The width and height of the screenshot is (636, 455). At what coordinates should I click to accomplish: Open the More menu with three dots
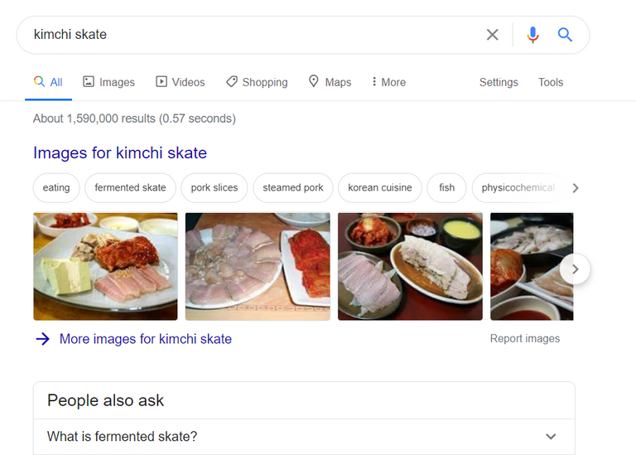pos(389,82)
